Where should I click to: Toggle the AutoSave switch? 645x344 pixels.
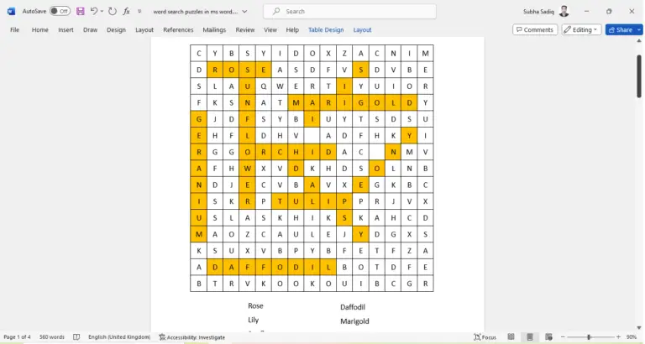click(60, 11)
